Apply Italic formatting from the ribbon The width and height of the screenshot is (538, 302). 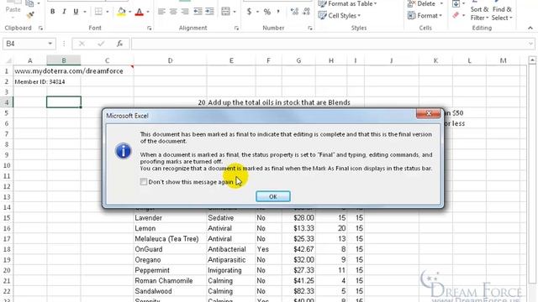click(x=64, y=12)
